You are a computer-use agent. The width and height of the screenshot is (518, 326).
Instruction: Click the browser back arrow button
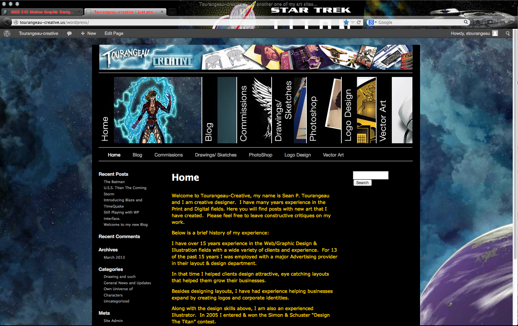tap(6, 22)
